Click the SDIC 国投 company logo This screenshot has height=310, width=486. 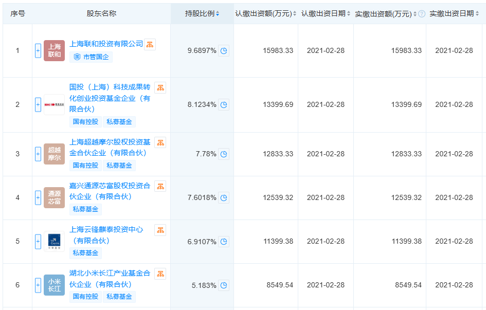pos(54,105)
